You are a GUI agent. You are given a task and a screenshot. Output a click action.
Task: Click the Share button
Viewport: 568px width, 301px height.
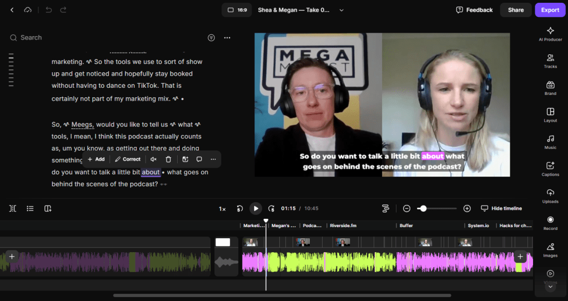coord(515,10)
